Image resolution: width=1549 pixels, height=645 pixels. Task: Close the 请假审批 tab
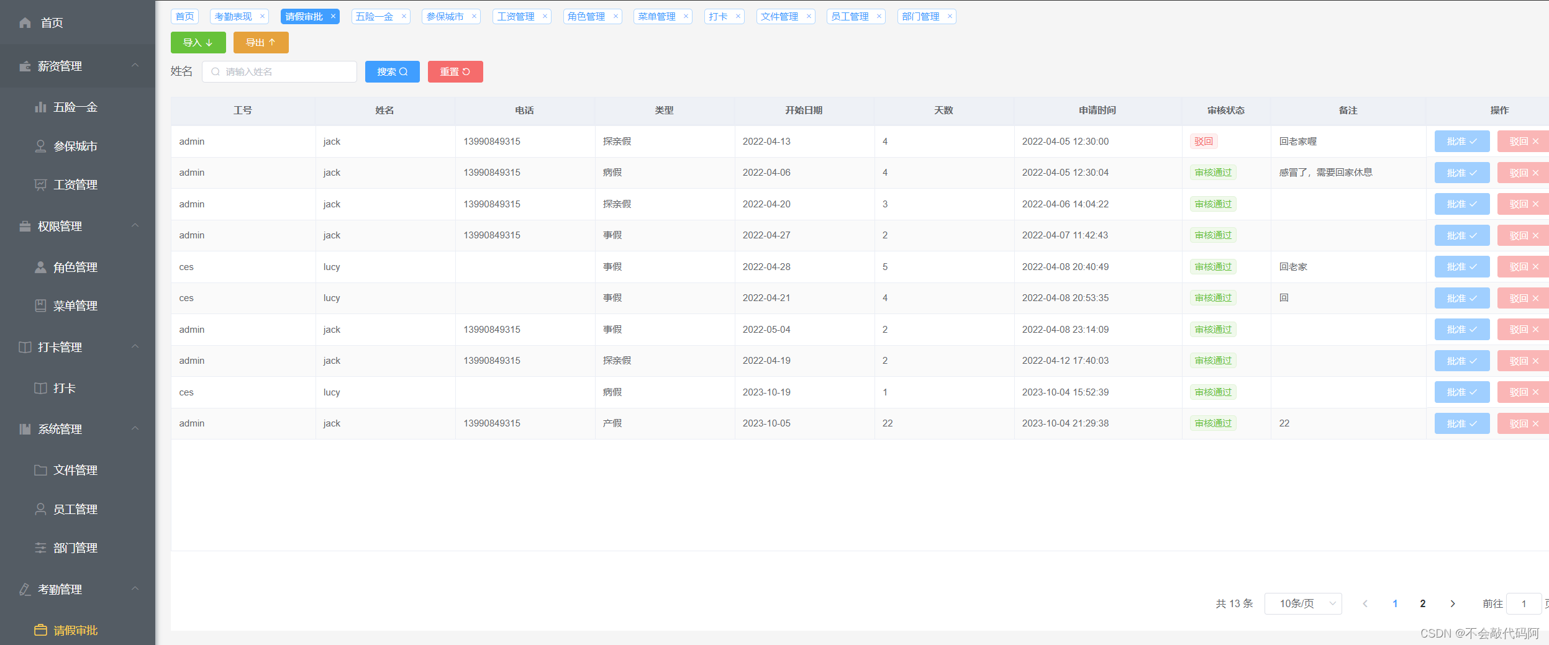pyautogui.click(x=333, y=17)
